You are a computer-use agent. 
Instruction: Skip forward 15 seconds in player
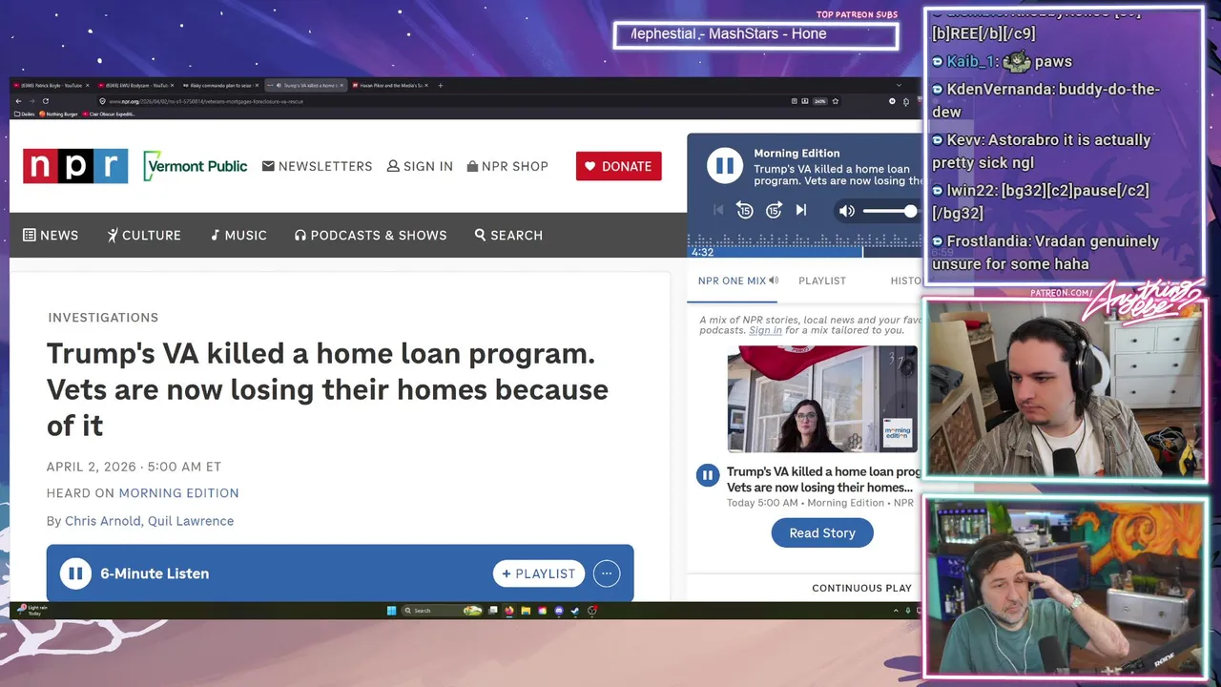point(775,211)
